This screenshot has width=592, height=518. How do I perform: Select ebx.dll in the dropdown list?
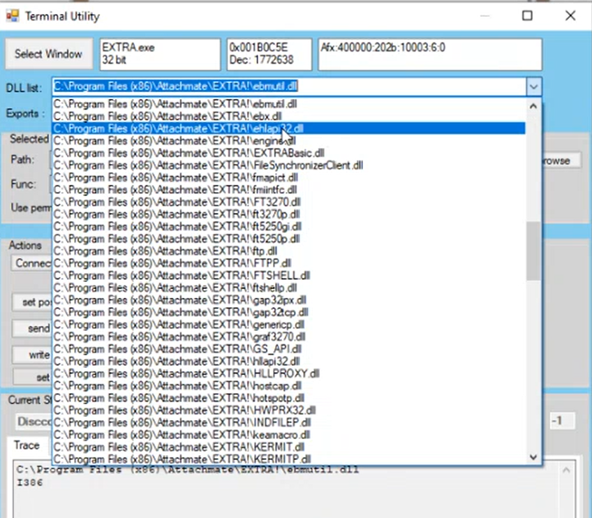(x=288, y=117)
